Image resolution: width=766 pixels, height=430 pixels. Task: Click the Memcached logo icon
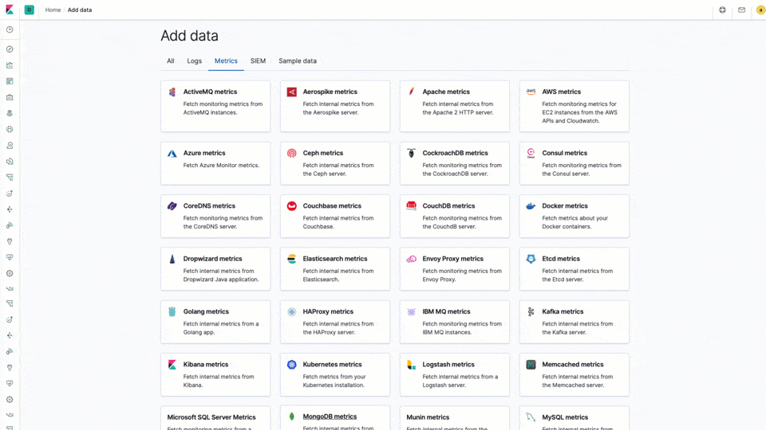[x=531, y=364]
